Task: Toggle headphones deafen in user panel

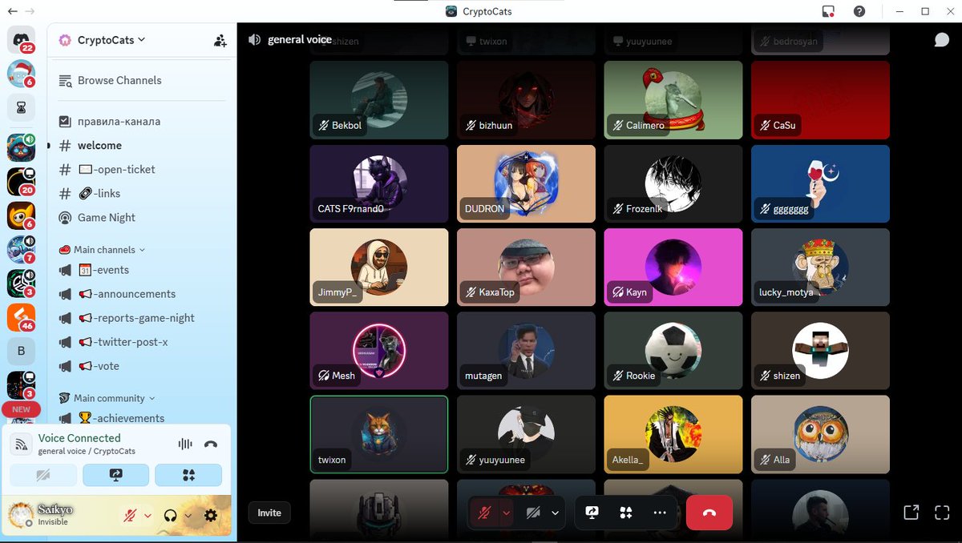Action: pyautogui.click(x=170, y=515)
